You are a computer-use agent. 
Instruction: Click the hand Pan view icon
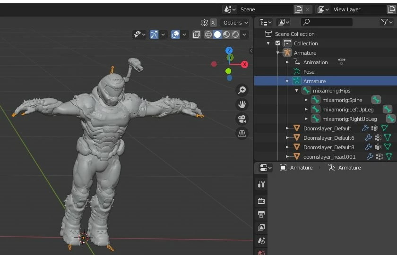pos(242,104)
